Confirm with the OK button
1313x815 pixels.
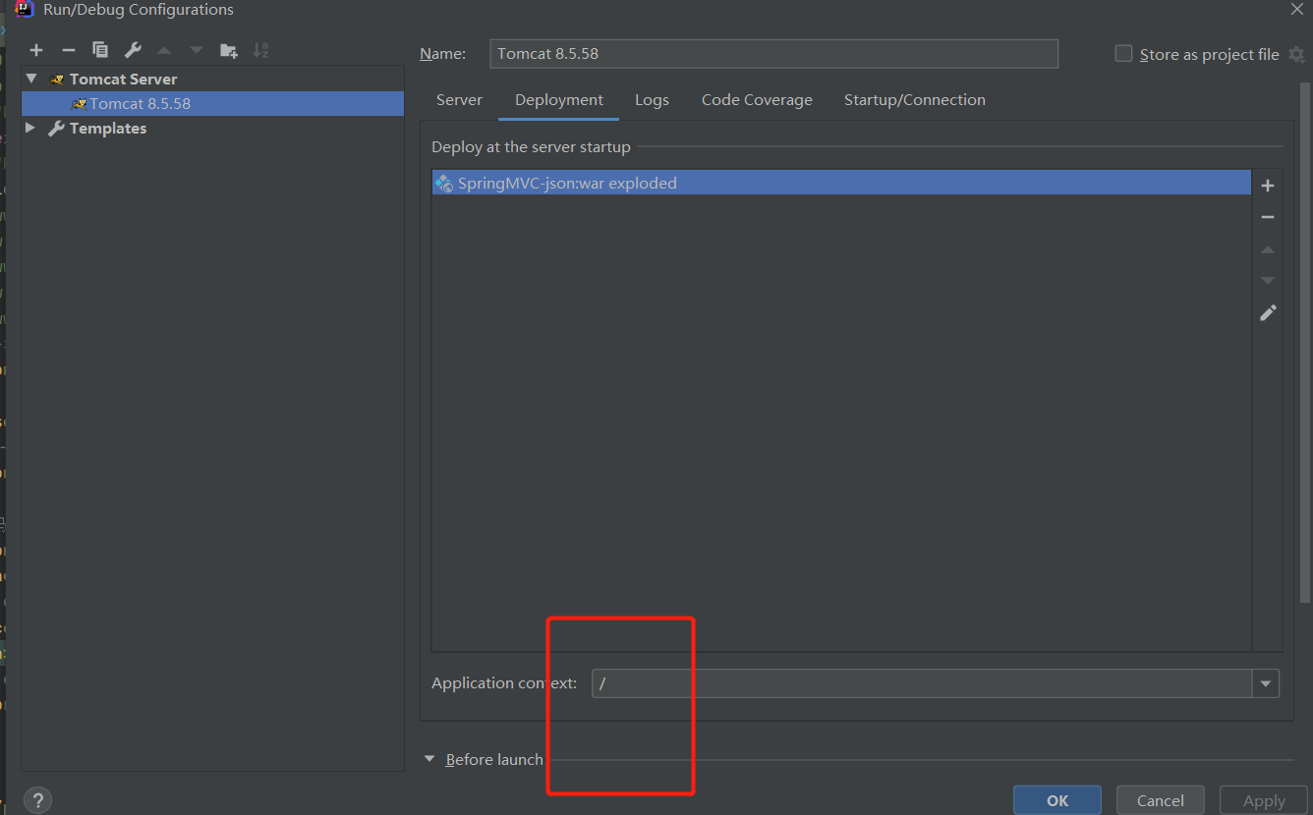[1057, 800]
